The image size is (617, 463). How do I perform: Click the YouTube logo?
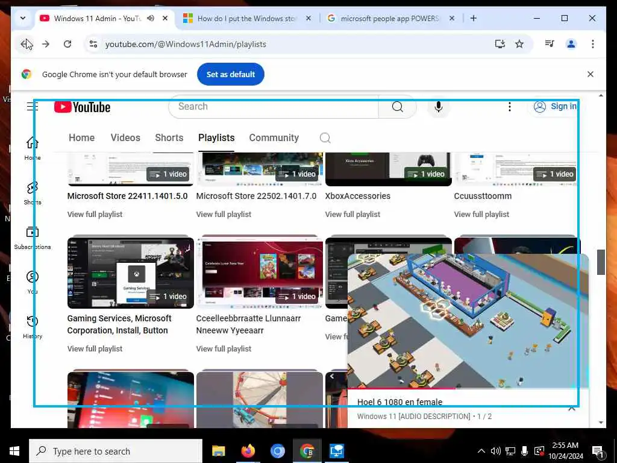point(82,107)
